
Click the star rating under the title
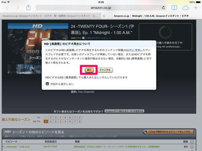(76, 38)
